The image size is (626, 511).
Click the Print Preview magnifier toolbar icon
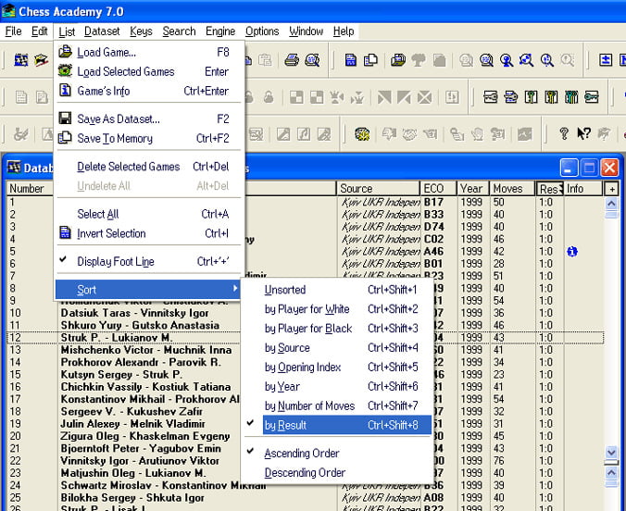pyautogui.click(x=312, y=60)
